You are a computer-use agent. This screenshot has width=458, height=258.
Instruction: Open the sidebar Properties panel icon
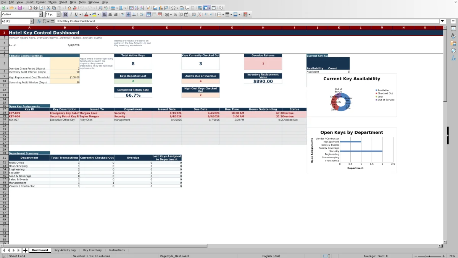click(453, 29)
